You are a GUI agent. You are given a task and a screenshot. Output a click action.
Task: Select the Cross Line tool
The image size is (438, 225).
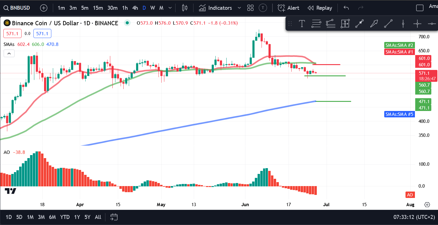[x=417, y=23]
